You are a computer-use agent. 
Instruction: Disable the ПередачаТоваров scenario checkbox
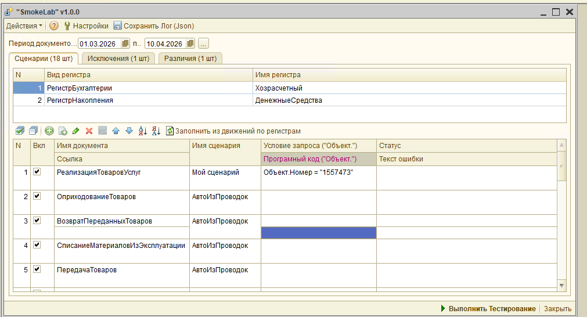[37, 269]
